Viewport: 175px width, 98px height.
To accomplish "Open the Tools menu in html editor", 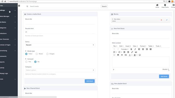I will pos(158,46).
